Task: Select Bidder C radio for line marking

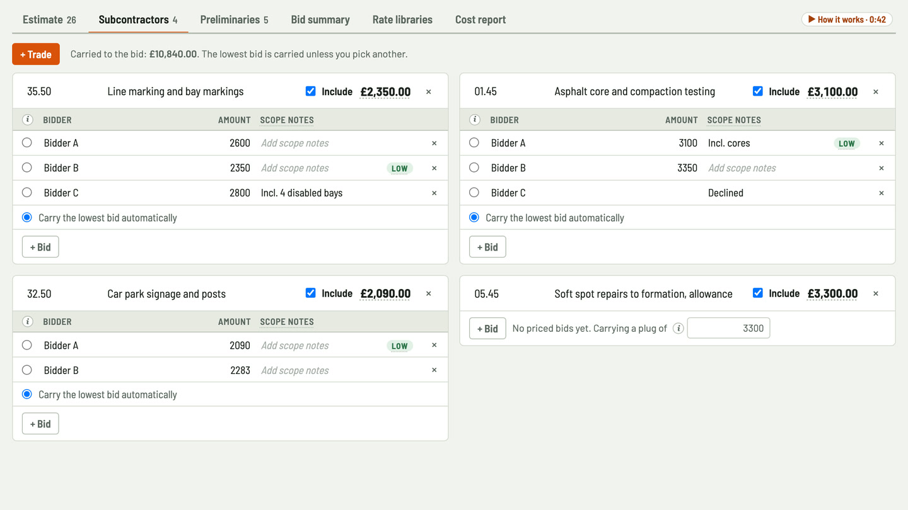Action: (26, 193)
